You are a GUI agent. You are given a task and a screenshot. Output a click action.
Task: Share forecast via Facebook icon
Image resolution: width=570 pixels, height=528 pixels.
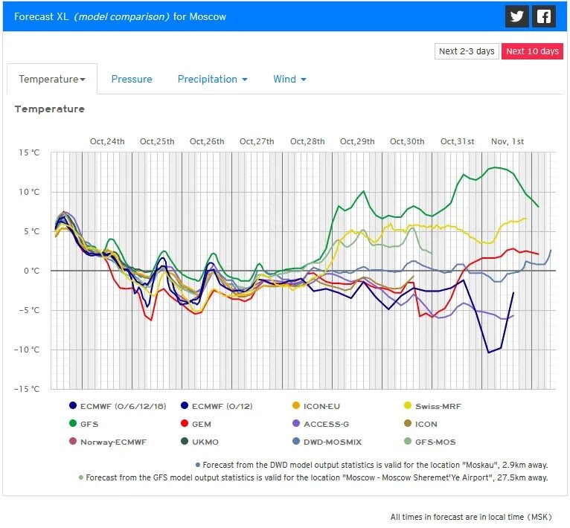tap(544, 16)
